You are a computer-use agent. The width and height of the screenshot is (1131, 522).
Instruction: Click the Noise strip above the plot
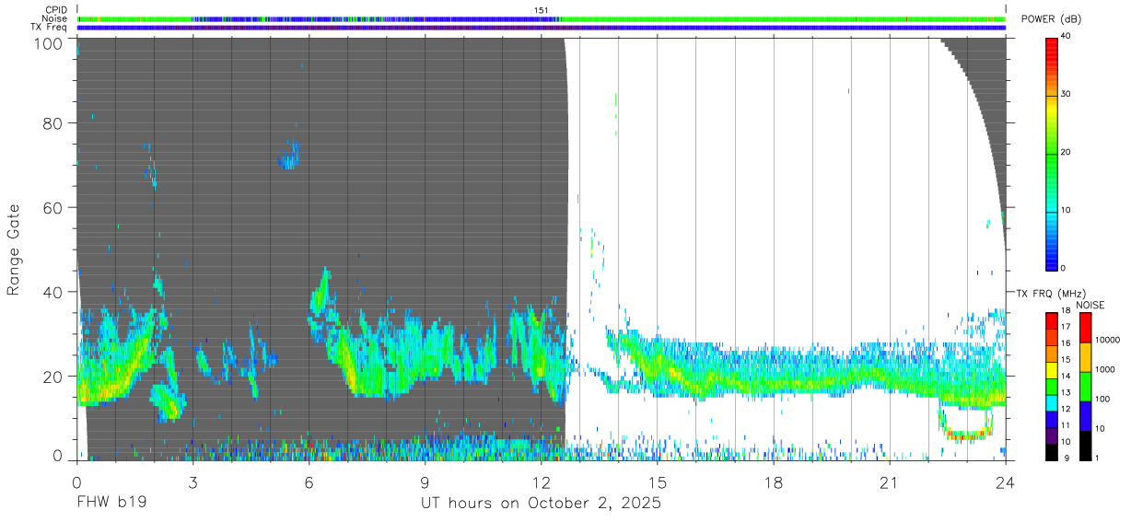coord(542,18)
